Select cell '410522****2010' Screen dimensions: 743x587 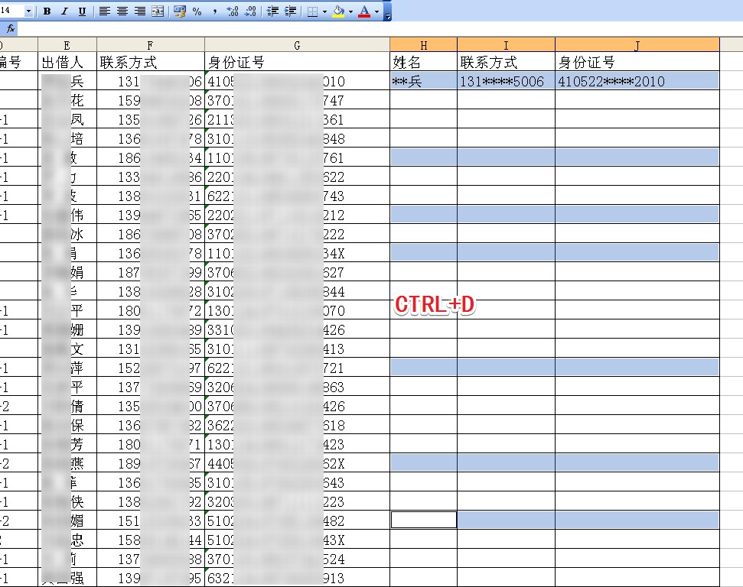pyautogui.click(x=637, y=81)
